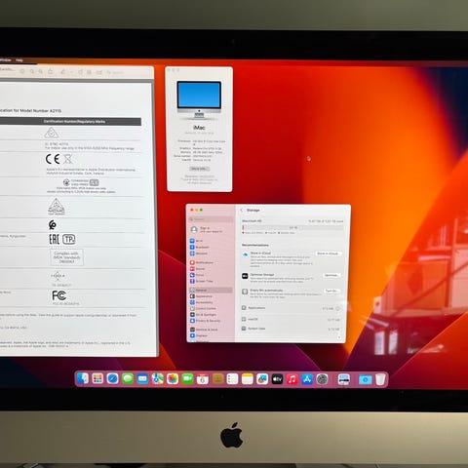The width and height of the screenshot is (468, 468).
Task: Open Safari from the Dock
Action: coord(112,378)
